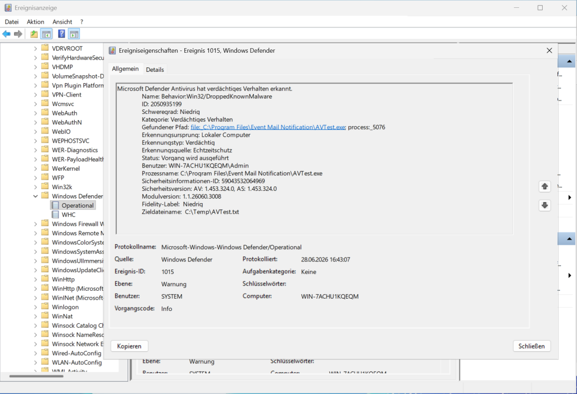Image resolution: width=577 pixels, height=394 pixels.
Task: Expand lower action pane submenu arrow
Action: tap(570, 275)
